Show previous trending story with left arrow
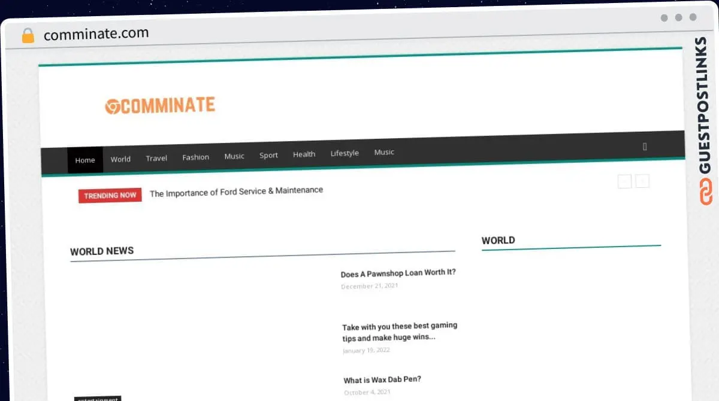Screen dimensions: 719x401 pyautogui.click(x=624, y=181)
